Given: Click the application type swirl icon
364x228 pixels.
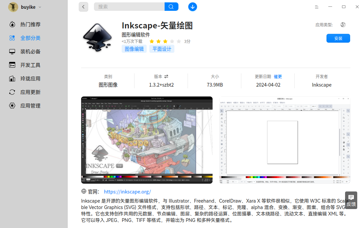Looking at the screenshot, I should click(343, 25).
